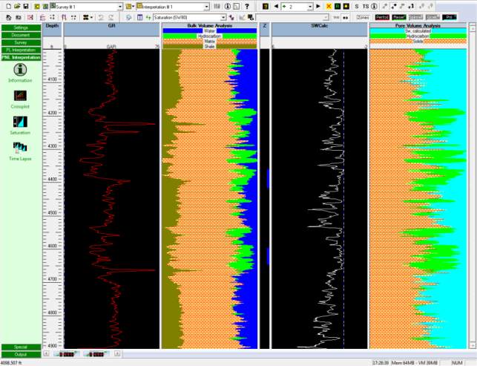Screen dimensions: 477x366
Task: Open the empty combo box in second toolbar
Action: click(x=292, y=18)
